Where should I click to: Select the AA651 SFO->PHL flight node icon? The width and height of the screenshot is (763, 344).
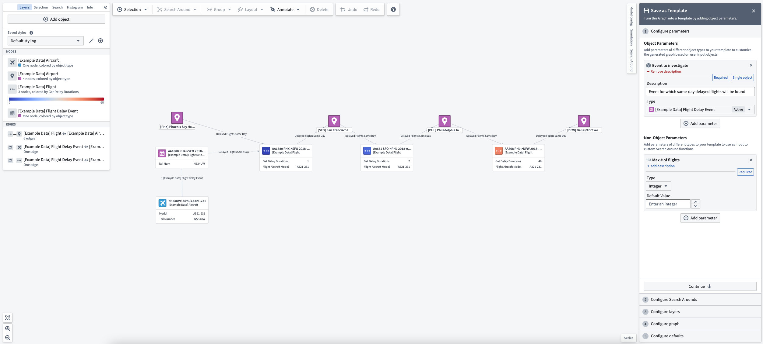[367, 151]
